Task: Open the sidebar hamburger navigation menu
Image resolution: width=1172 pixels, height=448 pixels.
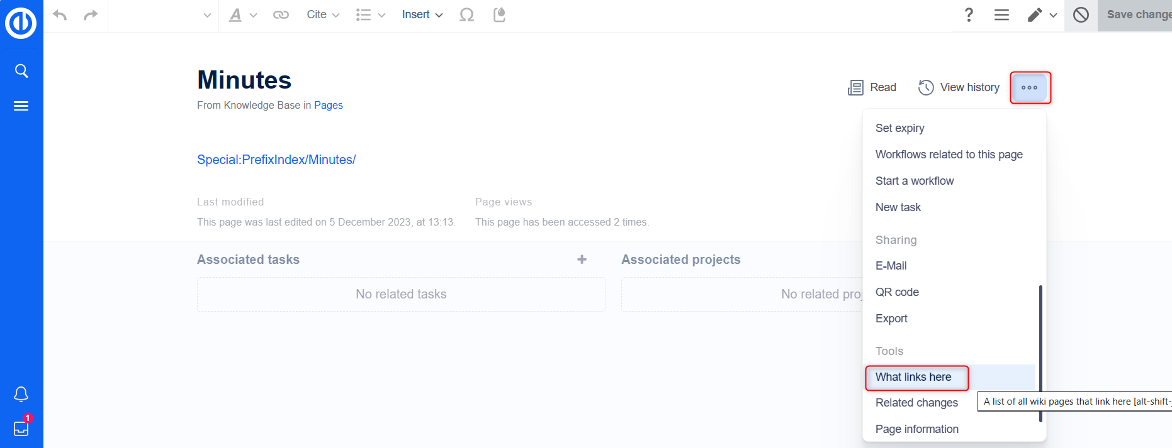Action: tap(21, 106)
